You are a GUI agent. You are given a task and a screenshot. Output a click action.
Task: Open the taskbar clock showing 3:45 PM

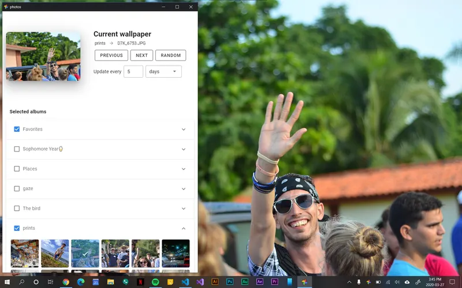[435, 282]
